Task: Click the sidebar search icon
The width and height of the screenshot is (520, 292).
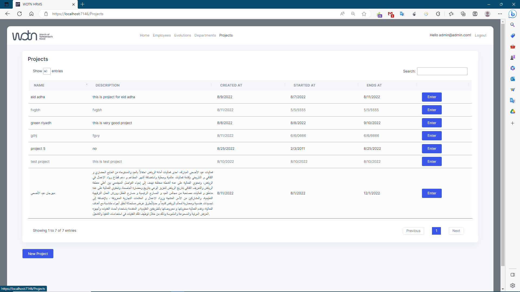Action: point(512,25)
